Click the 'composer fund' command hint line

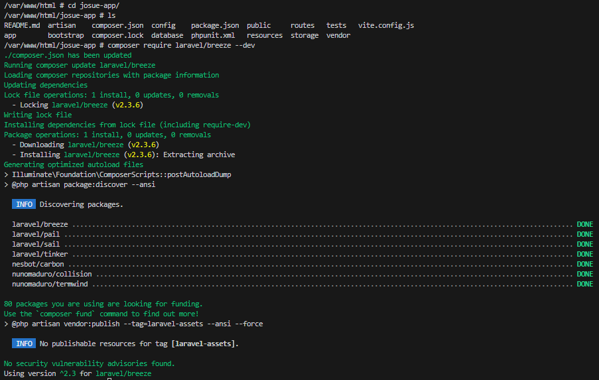click(101, 314)
